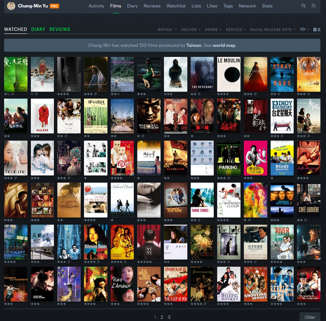
Task: Open review icon under Life of Pi poster
Action: [x=309, y=94]
